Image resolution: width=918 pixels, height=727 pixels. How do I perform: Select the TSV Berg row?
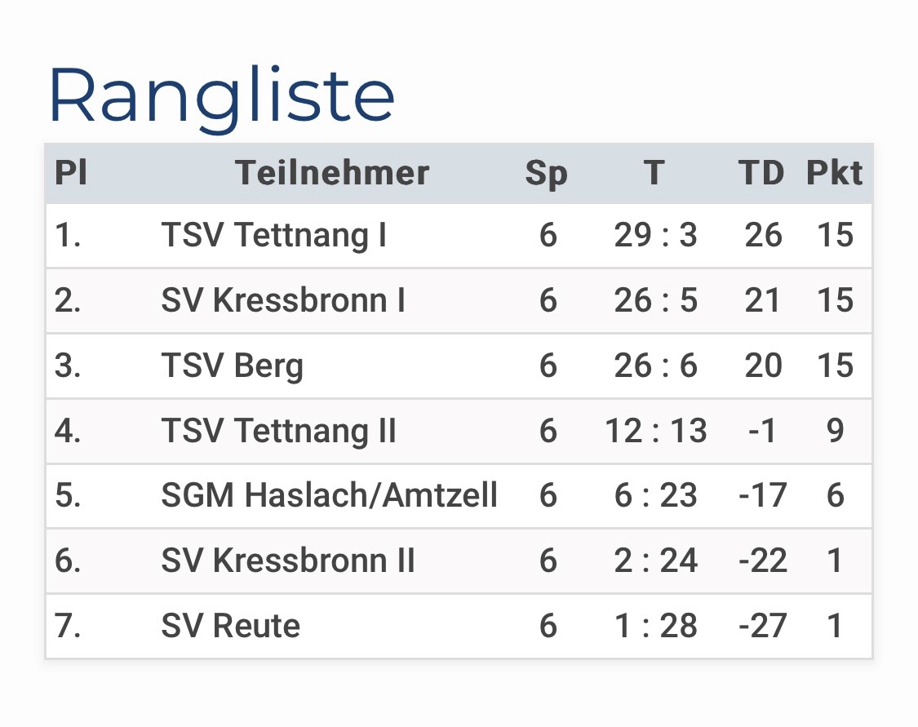click(459, 366)
